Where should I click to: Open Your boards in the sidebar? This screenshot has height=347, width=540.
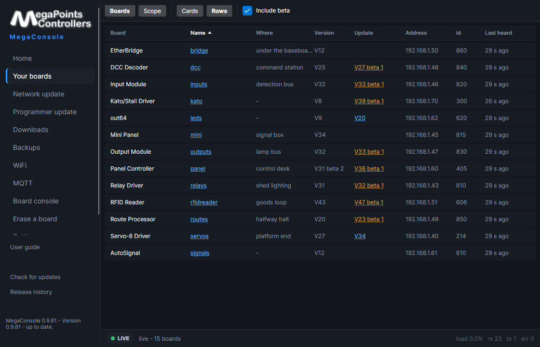point(50,76)
